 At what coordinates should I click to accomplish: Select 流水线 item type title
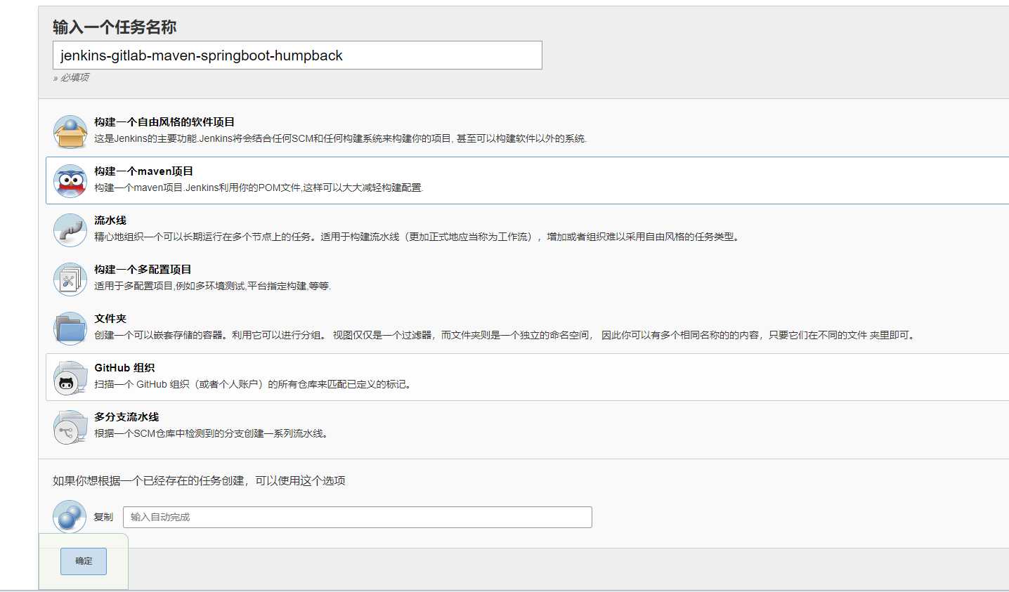110,221
